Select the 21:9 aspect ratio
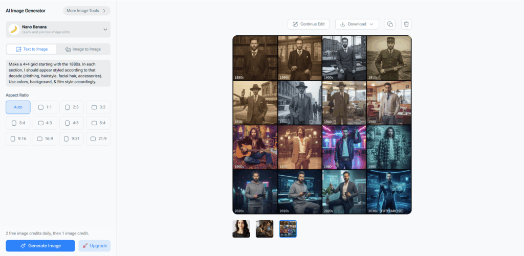Image resolution: width=524 pixels, height=256 pixels. [98, 138]
